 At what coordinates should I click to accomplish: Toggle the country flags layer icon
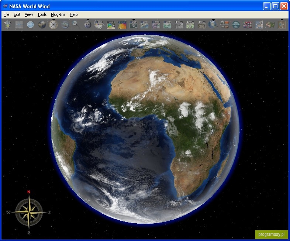coord(248,25)
